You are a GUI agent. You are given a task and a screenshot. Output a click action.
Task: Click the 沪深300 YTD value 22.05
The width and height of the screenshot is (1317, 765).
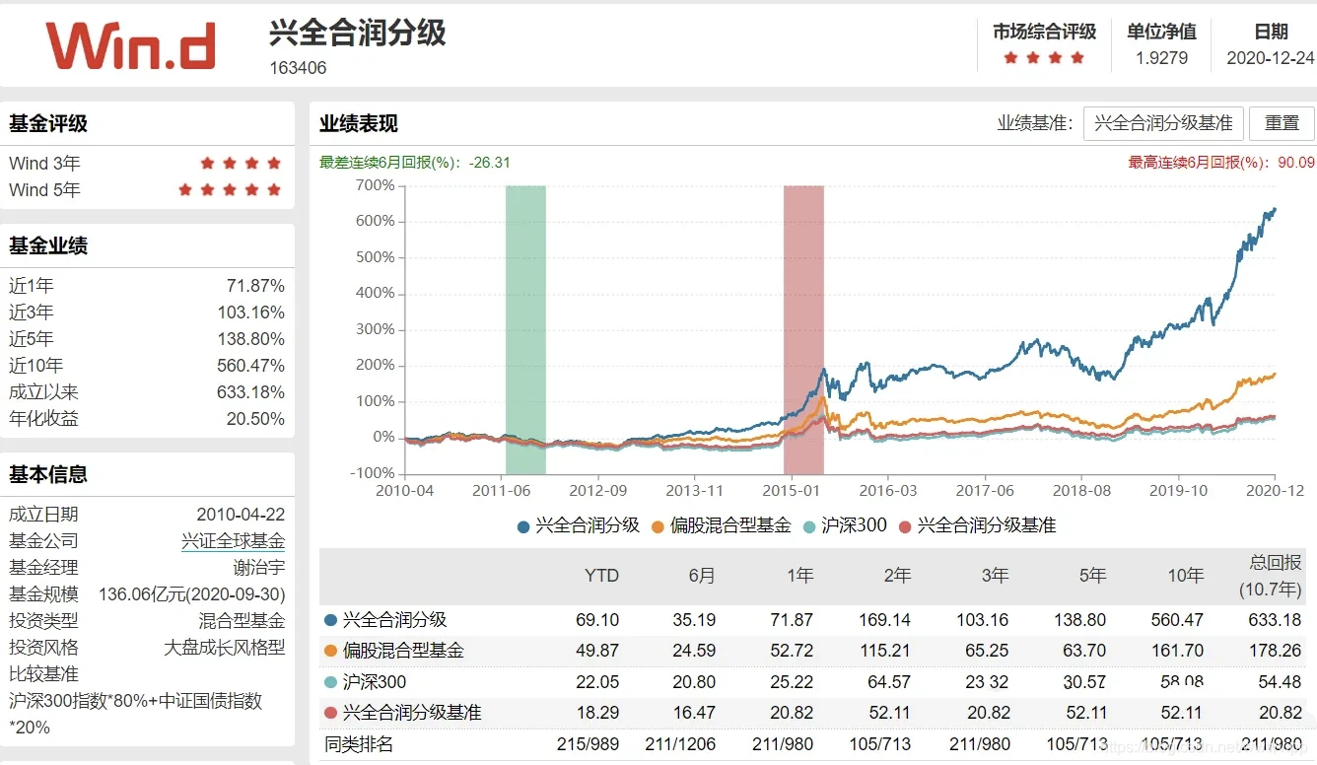(x=597, y=682)
